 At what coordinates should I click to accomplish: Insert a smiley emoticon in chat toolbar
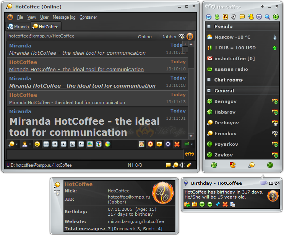37,144
